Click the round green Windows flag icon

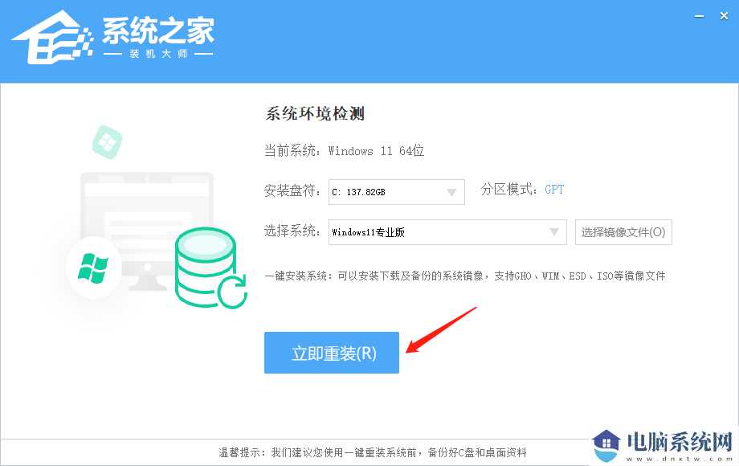click(93, 268)
